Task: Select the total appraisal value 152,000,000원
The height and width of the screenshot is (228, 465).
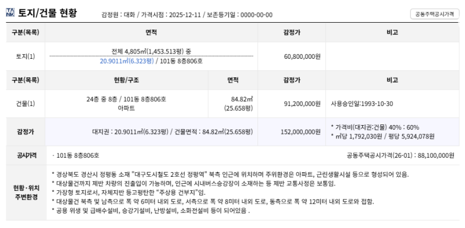Action: point(301,132)
